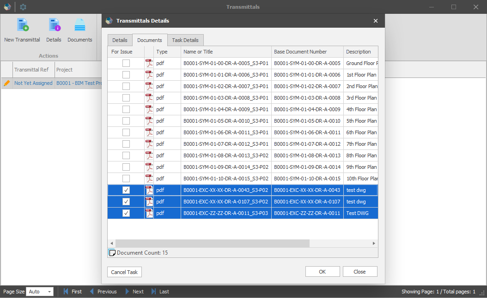The width and height of the screenshot is (487, 298).
Task: Enable For Issue checkbox for Ground Floor row
Action: (x=126, y=63)
